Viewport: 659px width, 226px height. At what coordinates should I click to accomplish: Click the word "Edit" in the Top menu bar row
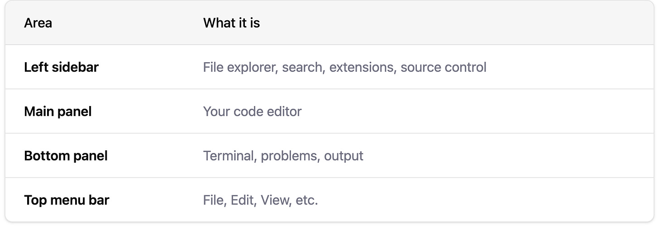point(241,200)
